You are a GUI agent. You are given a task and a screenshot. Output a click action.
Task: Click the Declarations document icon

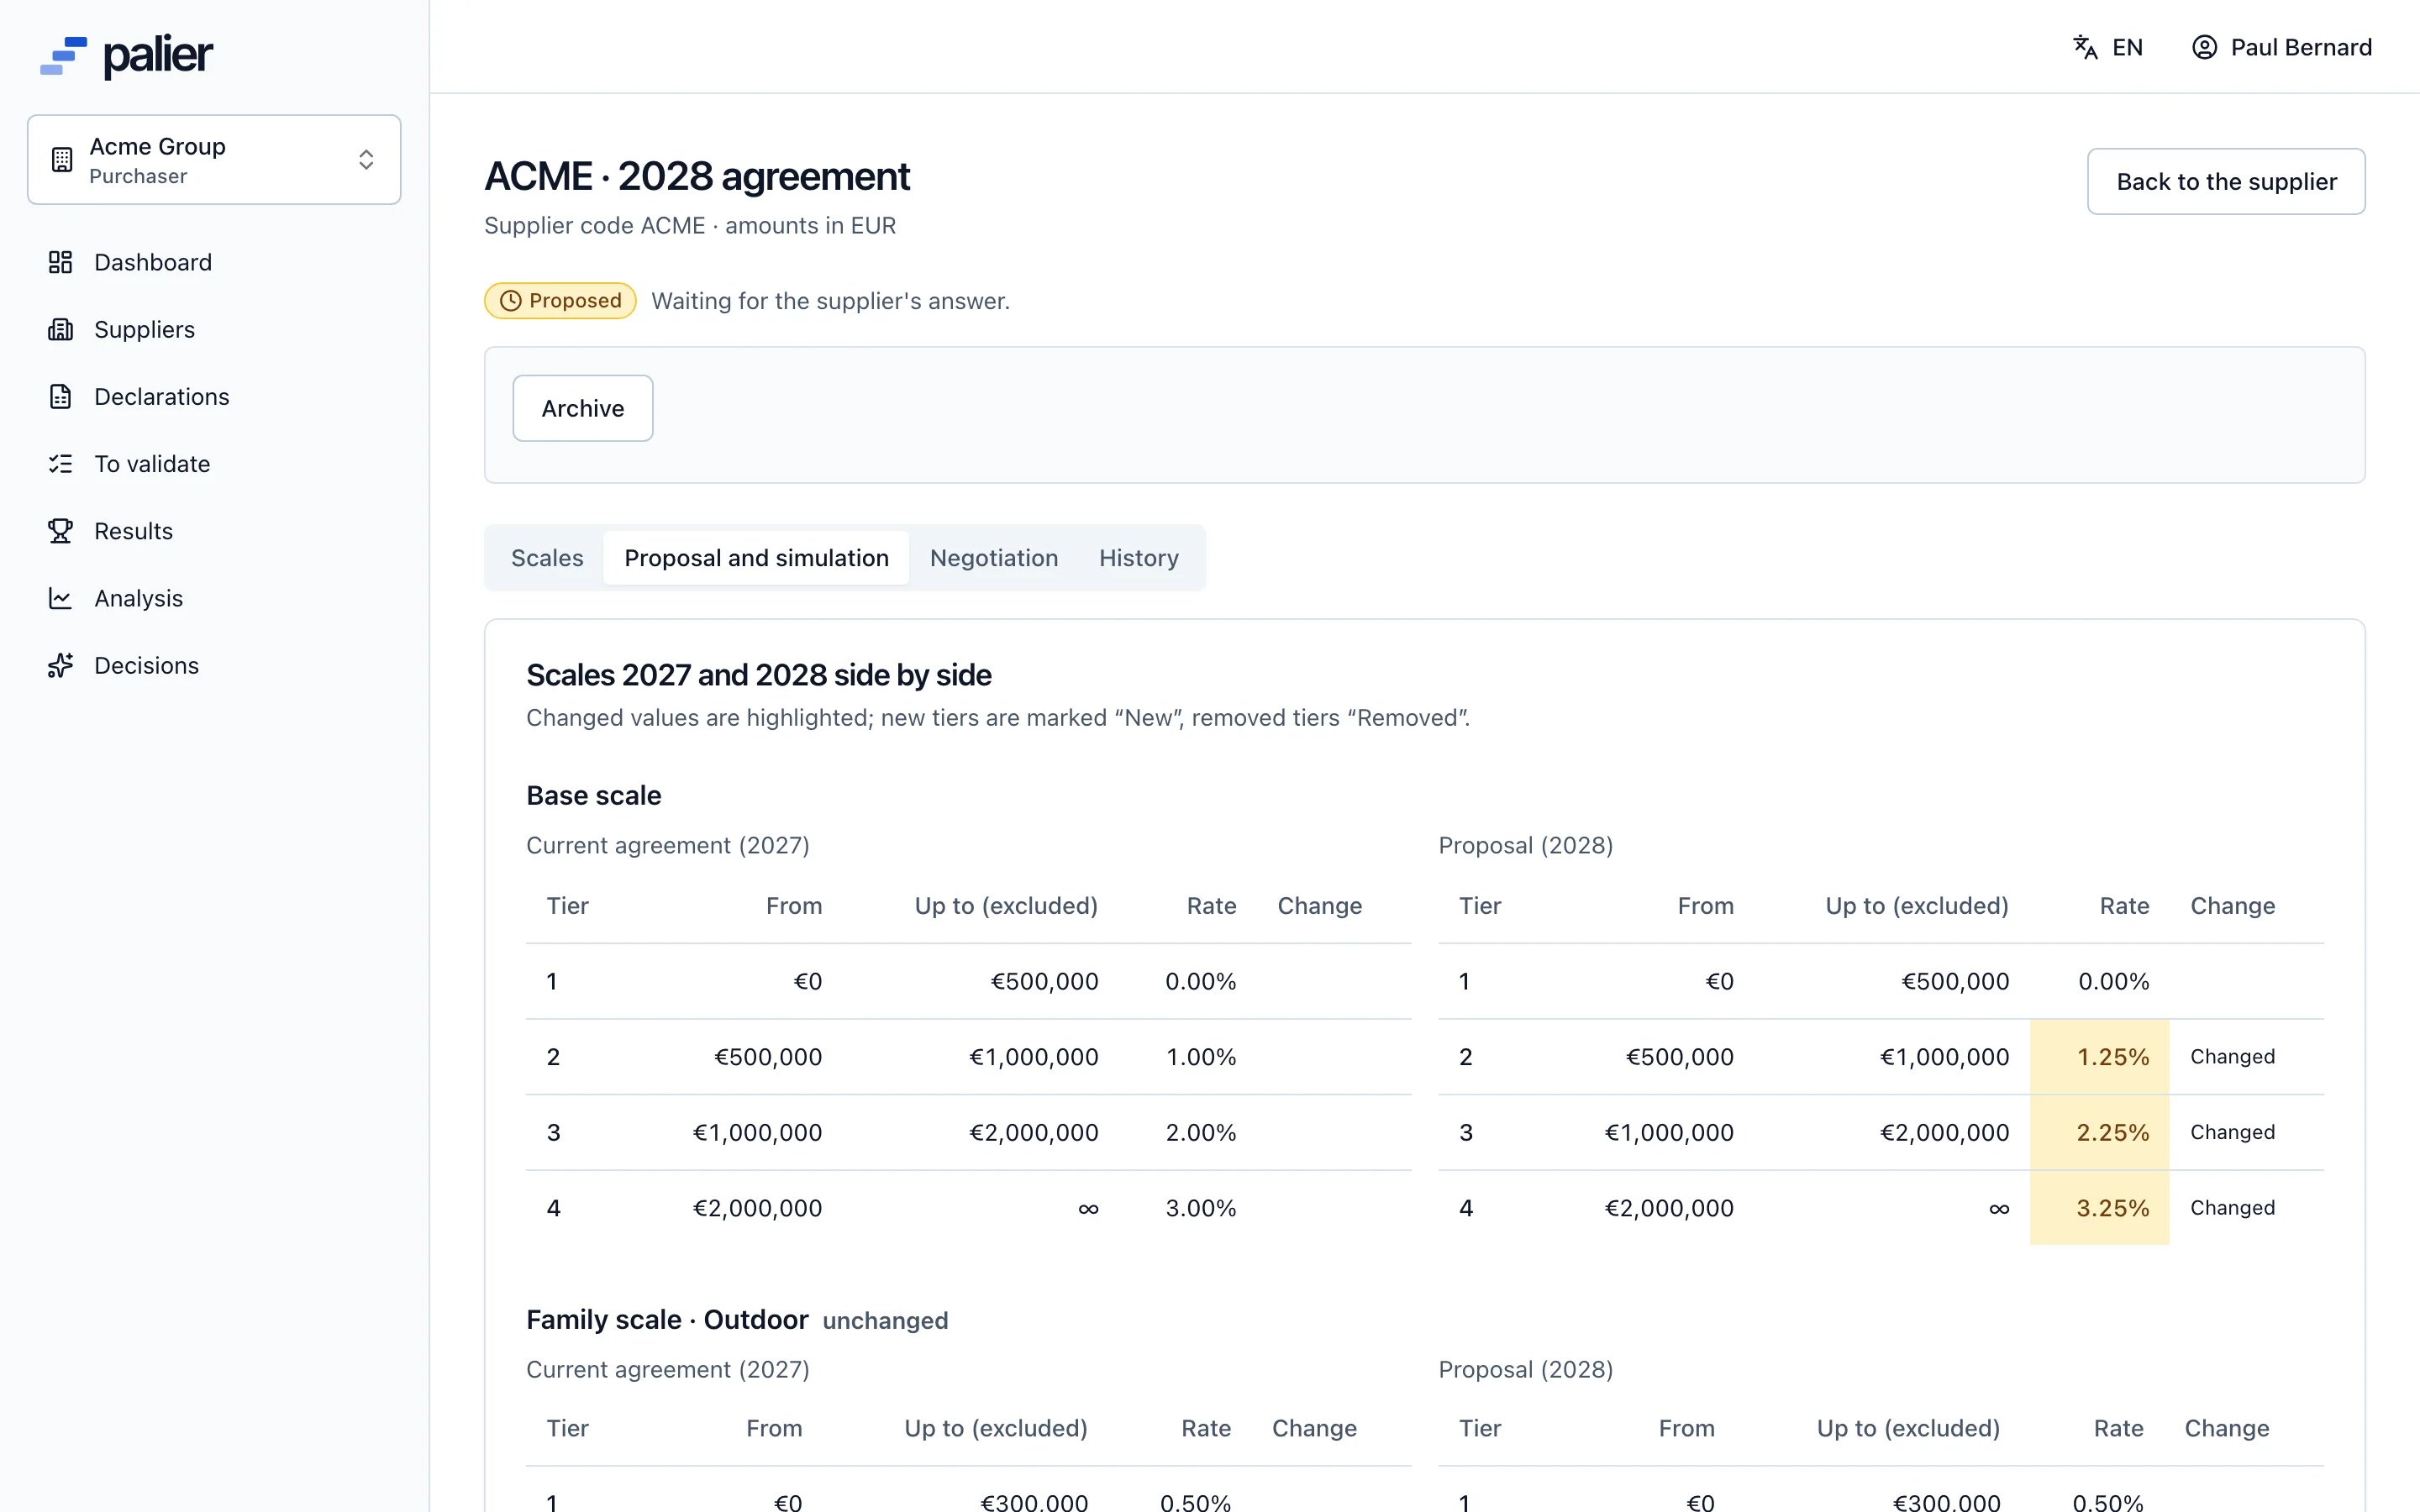[60, 396]
